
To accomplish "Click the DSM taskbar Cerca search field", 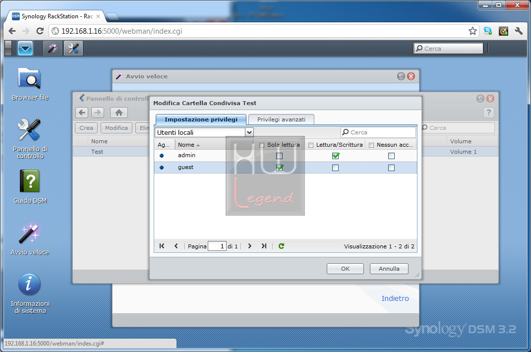I will pyautogui.click(x=448, y=49).
